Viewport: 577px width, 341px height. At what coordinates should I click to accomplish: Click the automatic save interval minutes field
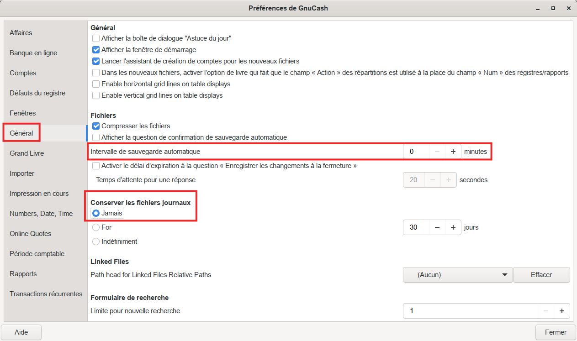coord(416,152)
